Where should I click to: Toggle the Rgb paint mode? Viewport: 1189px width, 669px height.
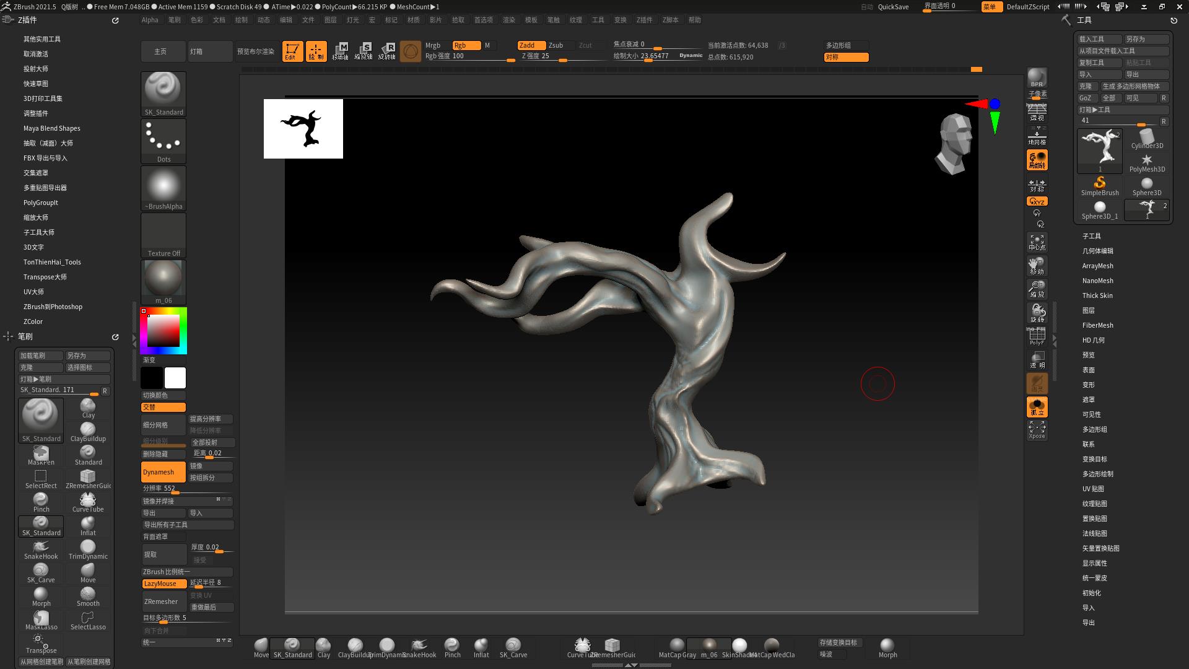click(x=466, y=45)
